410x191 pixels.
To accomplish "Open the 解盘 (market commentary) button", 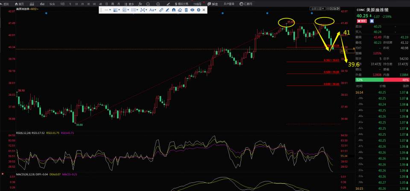I will [x=213, y=4].
